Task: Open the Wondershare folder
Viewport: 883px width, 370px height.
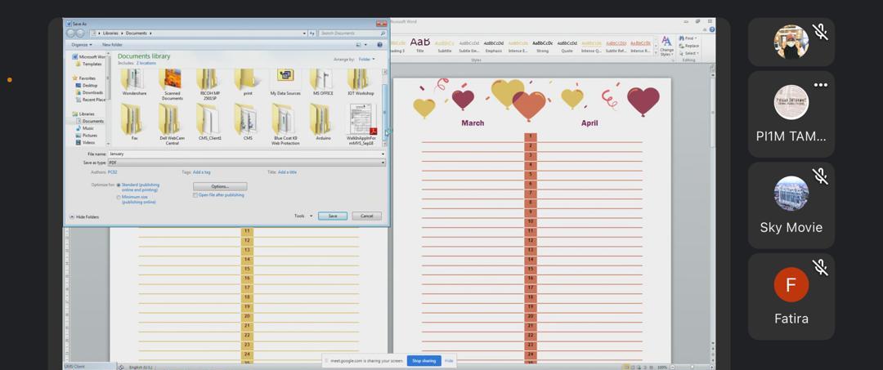Action: pyautogui.click(x=134, y=82)
